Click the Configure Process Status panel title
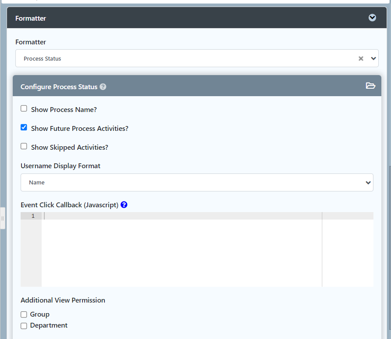Screen dimensions: 391x339 (59, 87)
